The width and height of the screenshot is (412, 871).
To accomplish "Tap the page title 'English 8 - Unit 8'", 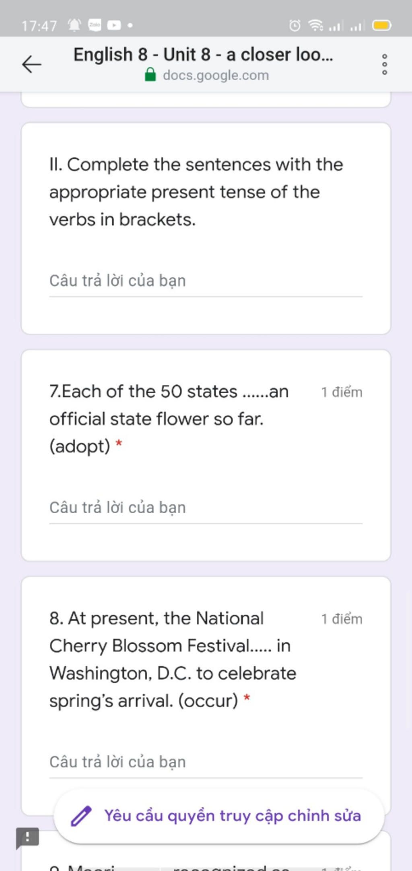I will tap(203, 54).
